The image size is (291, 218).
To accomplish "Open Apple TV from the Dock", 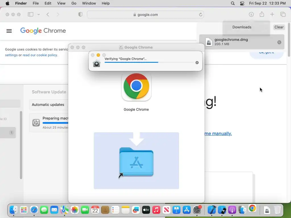I will click(146, 210).
